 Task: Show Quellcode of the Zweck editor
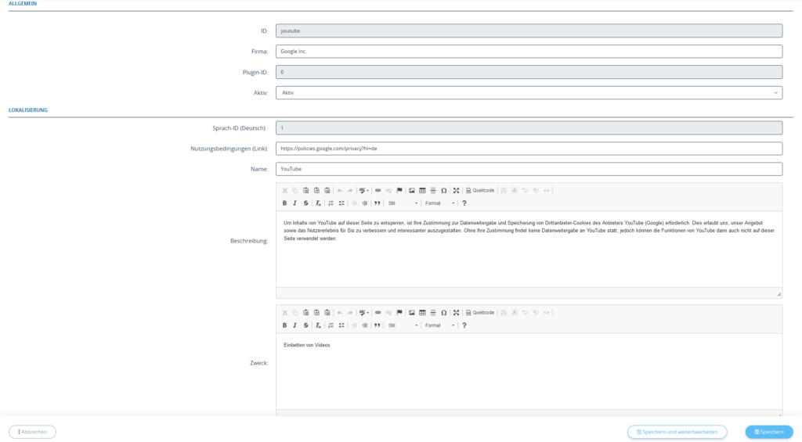[480, 313]
